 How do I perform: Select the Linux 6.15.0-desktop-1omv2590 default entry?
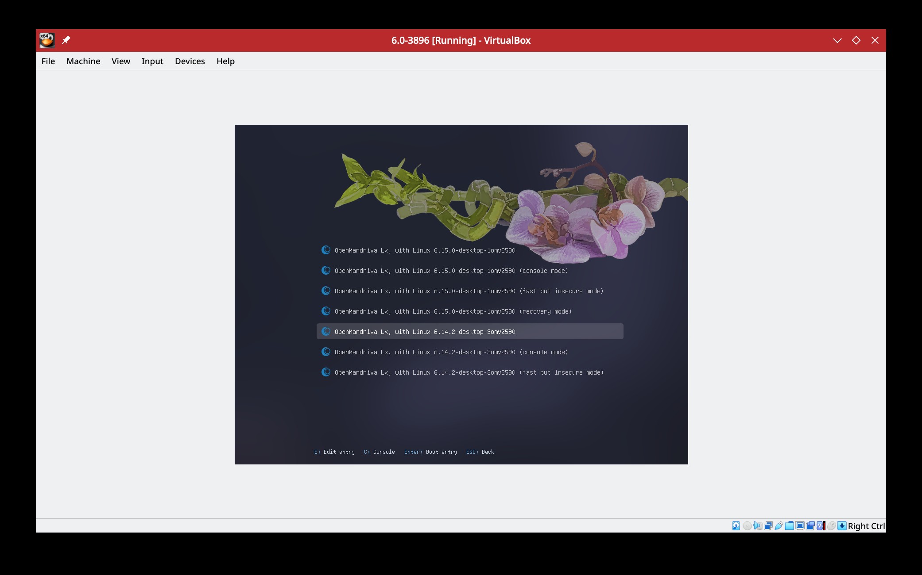470,250
